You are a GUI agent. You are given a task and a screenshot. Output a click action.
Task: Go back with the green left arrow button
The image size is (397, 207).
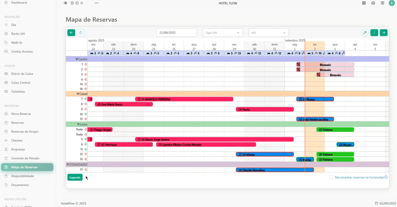click(71, 32)
